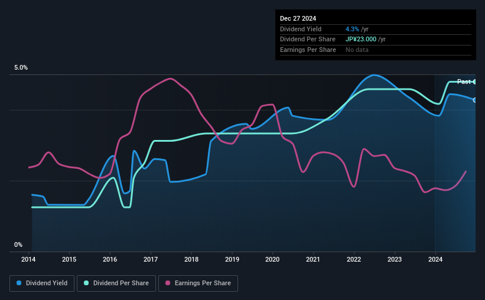The height and width of the screenshot is (300, 485).
Task: Click the Past label on the chart
Action: [464, 81]
